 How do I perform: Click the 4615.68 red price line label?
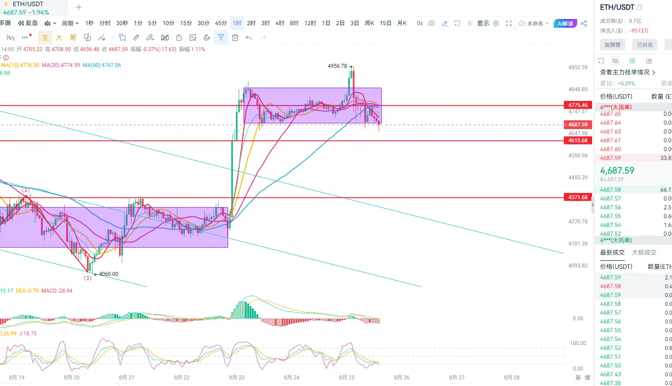(x=578, y=141)
